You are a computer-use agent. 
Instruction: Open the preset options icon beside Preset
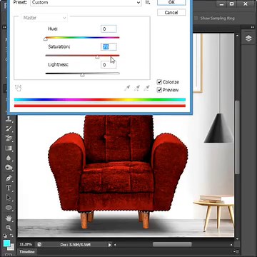(148, 2)
